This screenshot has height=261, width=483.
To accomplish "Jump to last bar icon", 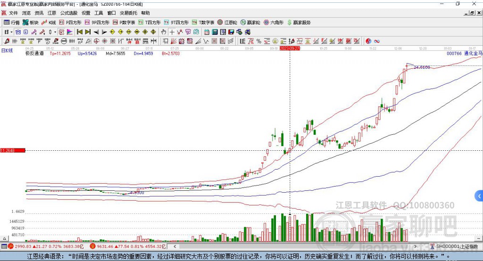I will tap(88, 32).
